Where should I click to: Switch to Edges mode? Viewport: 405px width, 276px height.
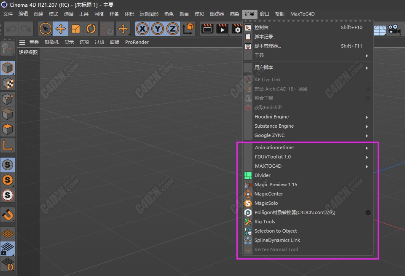8,114
